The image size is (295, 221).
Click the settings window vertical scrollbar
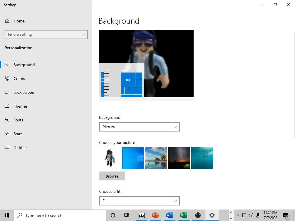click(294, 85)
